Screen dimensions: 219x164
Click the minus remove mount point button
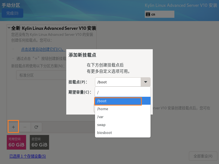(x=25, y=127)
